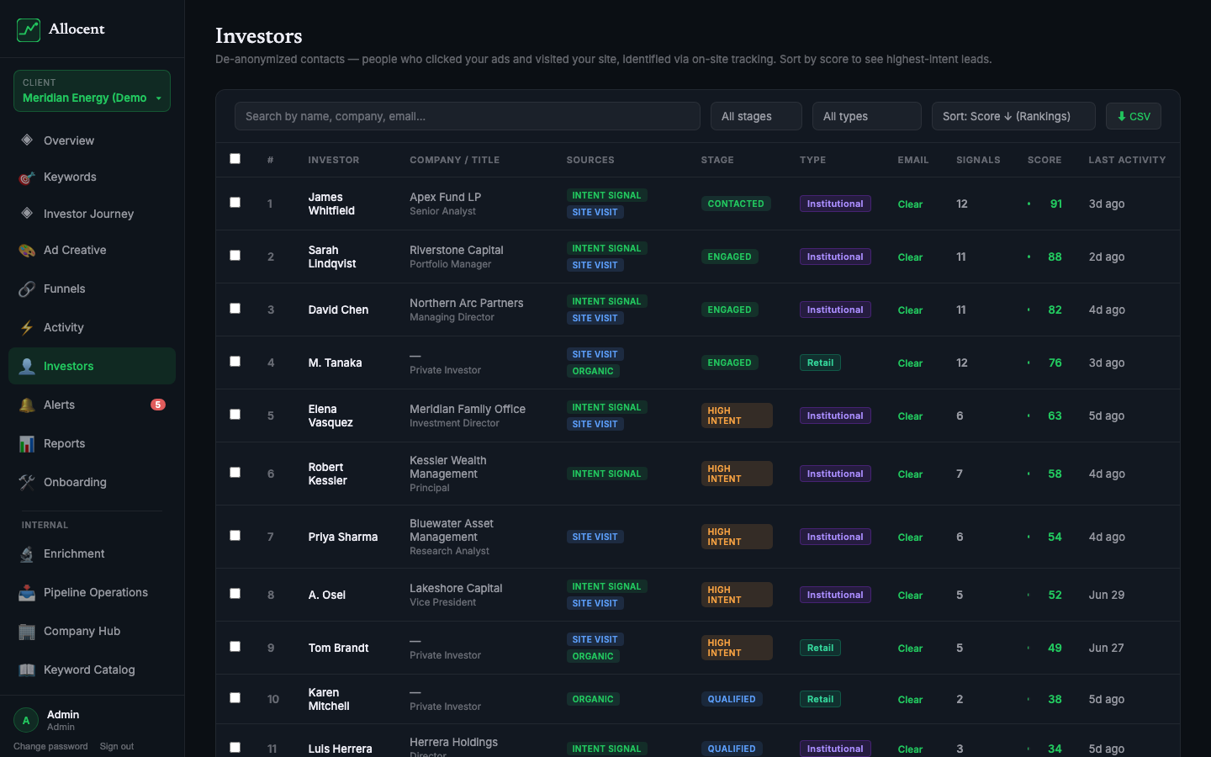The image size is (1211, 757).
Task: Click the Clear email status for James Whitfield
Action: point(910,204)
